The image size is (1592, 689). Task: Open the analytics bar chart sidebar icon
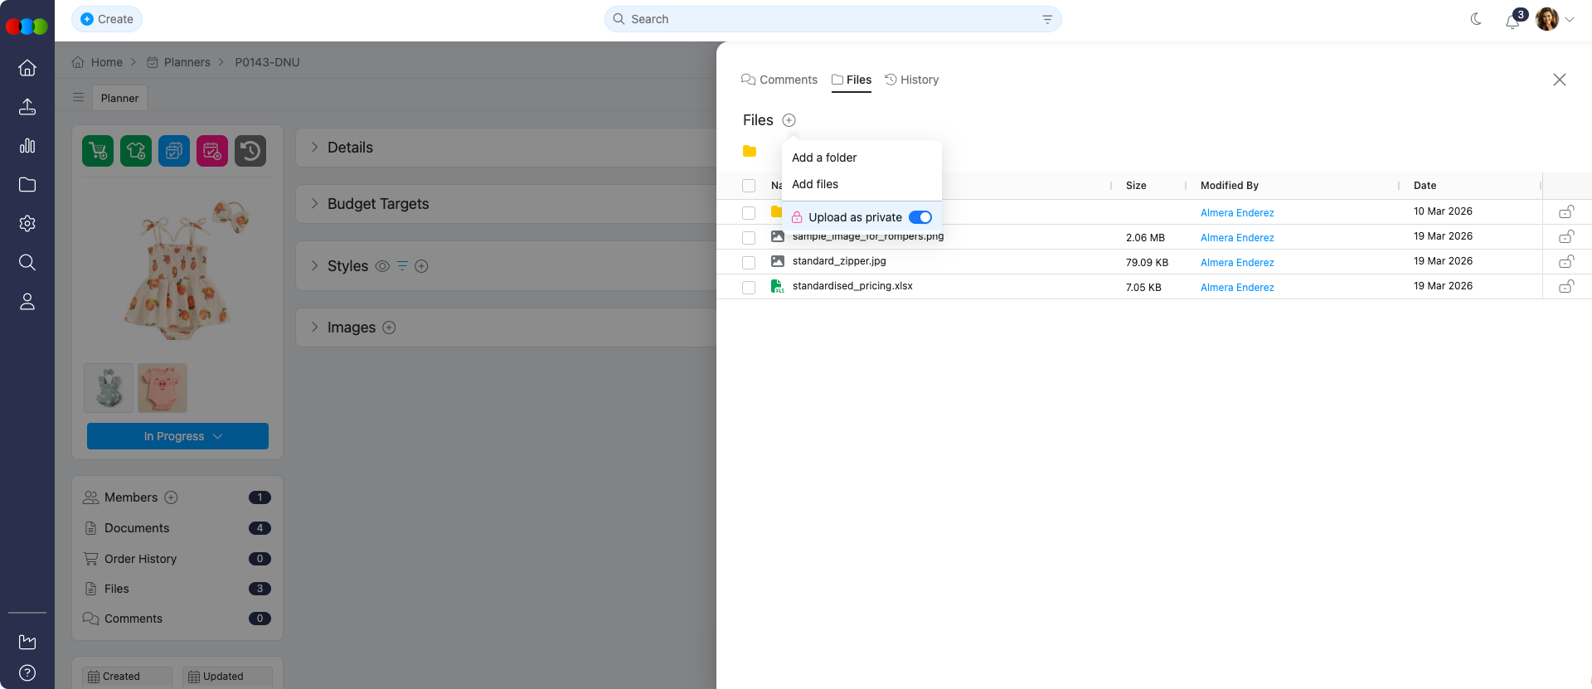point(27,146)
